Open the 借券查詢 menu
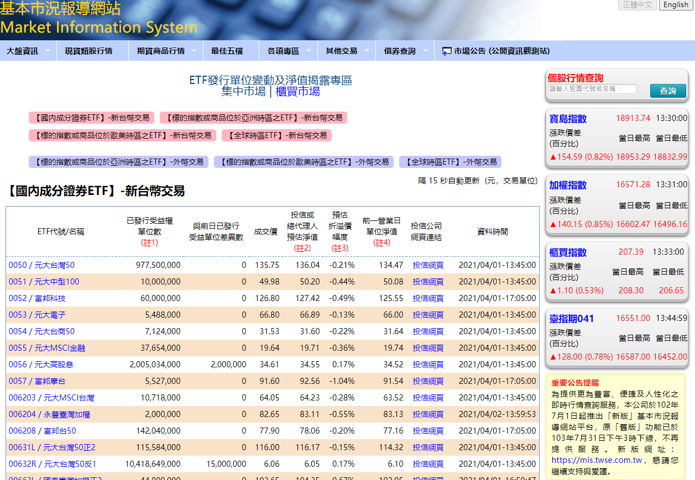Viewport: 695px width, 480px height. (400, 51)
